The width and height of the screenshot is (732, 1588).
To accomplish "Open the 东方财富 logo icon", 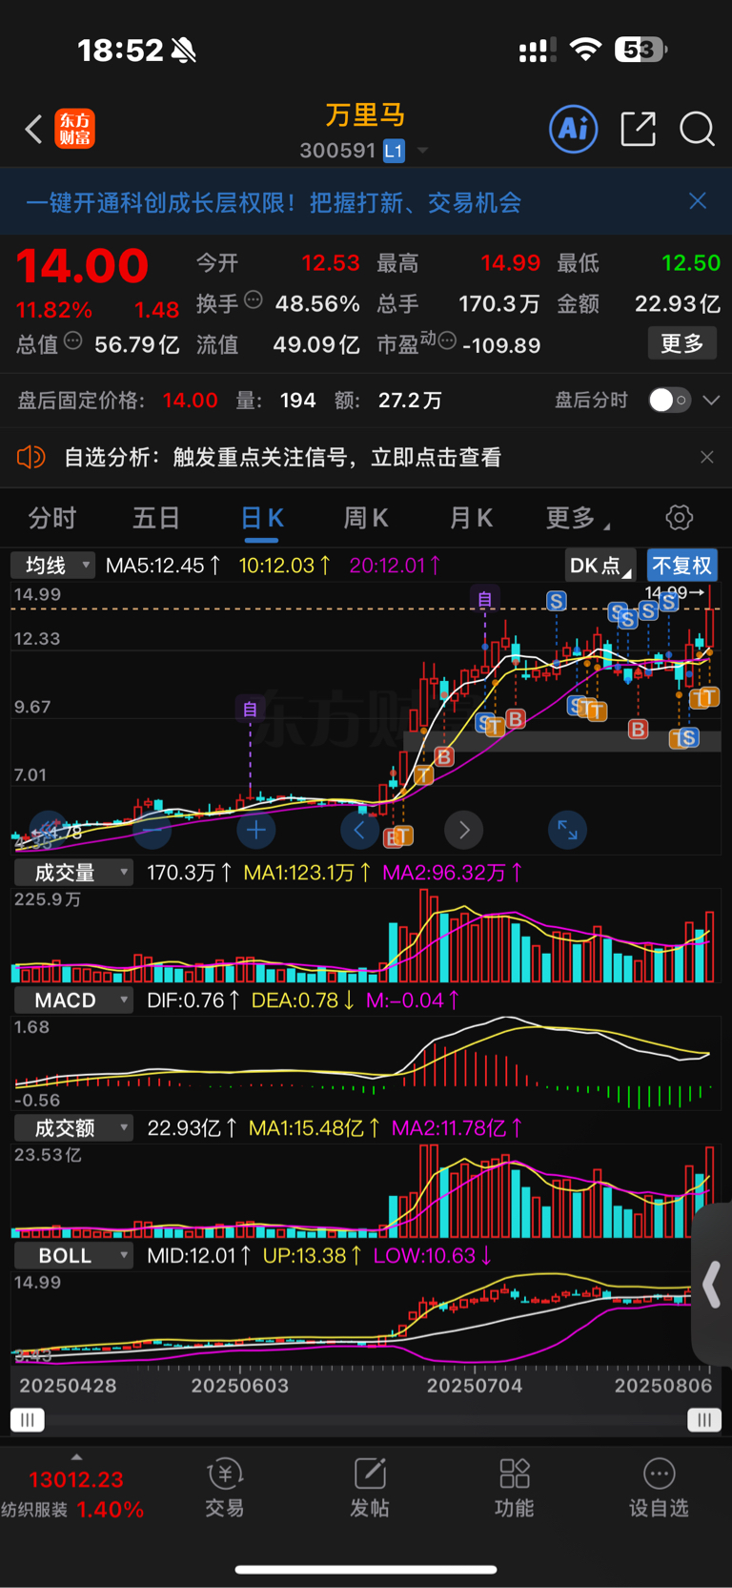I will click(74, 129).
